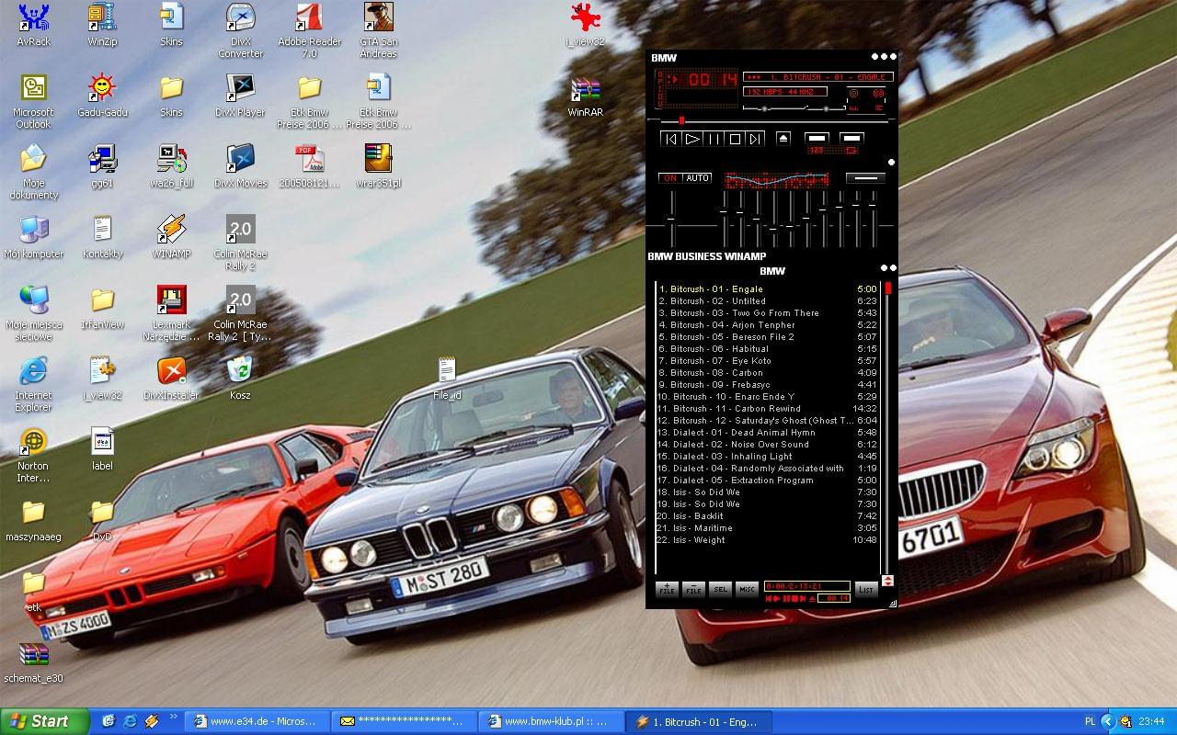Open the DivX Player shortcut
Screen dimensions: 1177x735
[240, 96]
